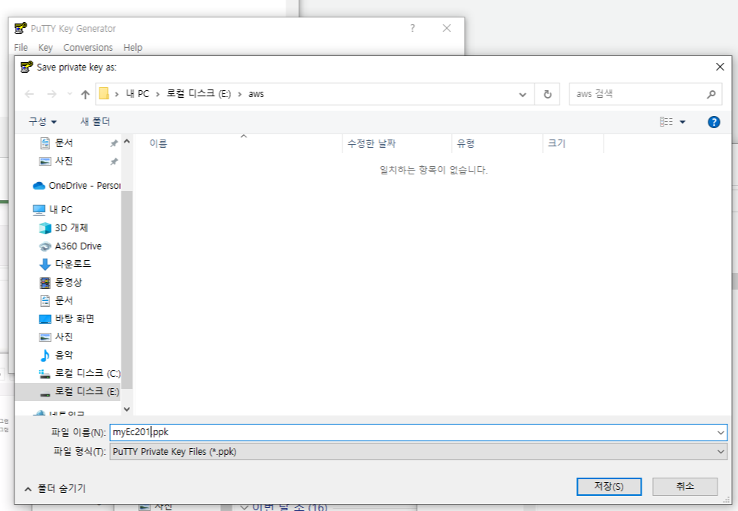Screen dimensions: 738x511
Task: Click the 바탕 화면 desktop icon
Action: pyautogui.click(x=45, y=319)
